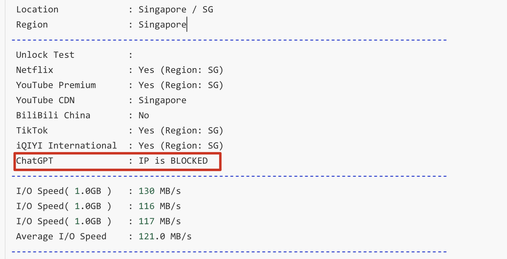Click the Average I/O Speed label
The width and height of the screenshot is (507, 259).
click(61, 237)
